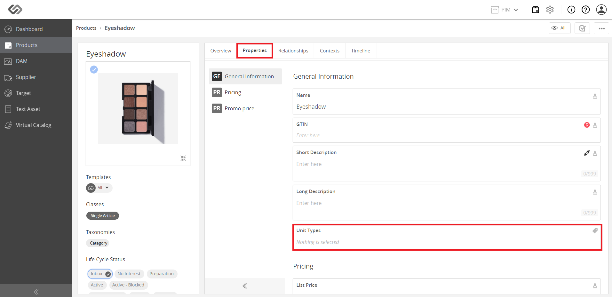
Task: Click the tag icon in Unit Types
Action: pyautogui.click(x=595, y=231)
